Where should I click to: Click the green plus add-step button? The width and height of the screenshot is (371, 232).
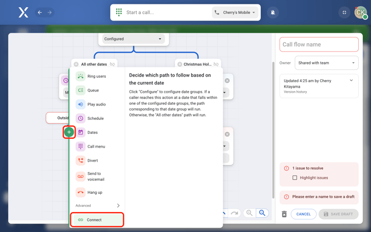click(69, 132)
